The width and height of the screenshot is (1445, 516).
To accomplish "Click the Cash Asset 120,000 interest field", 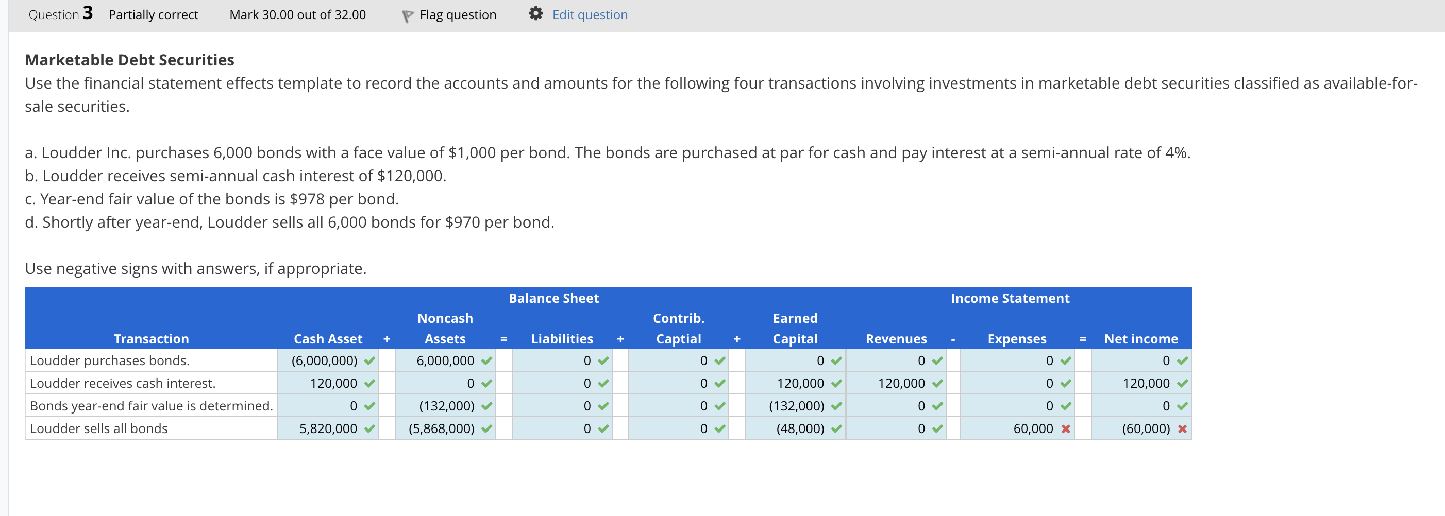I will tap(328, 383).
